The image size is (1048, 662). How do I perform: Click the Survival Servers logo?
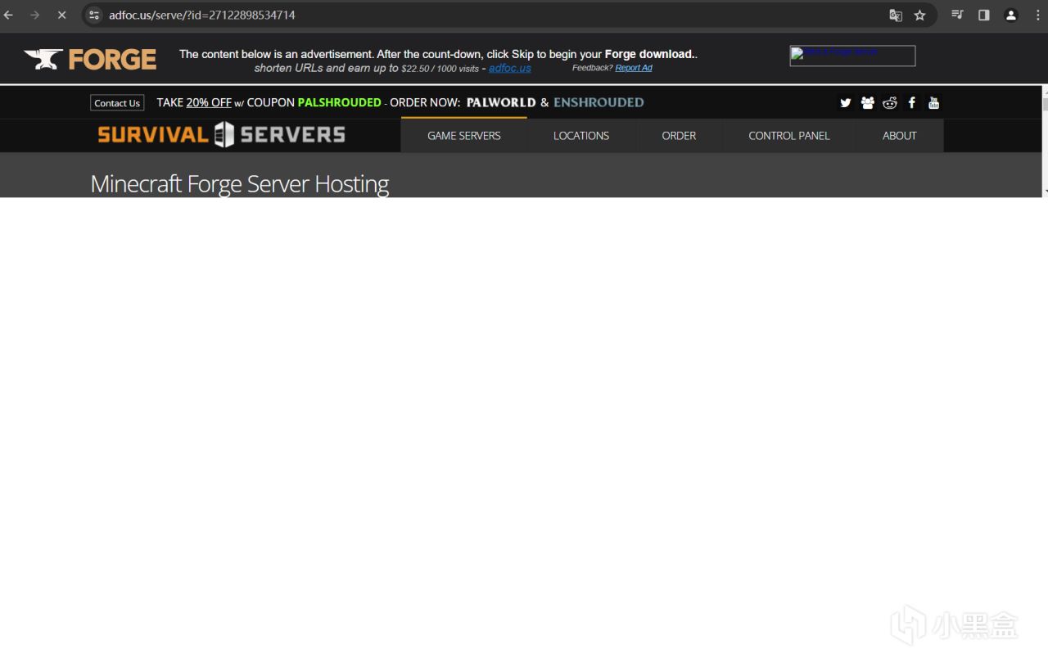point(221,135)
